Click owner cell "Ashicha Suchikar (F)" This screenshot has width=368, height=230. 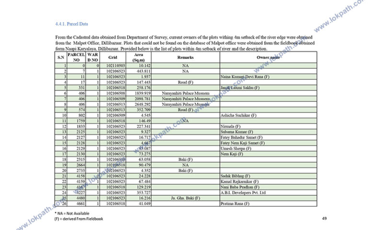pyautogui.click(x=239, y=115)
